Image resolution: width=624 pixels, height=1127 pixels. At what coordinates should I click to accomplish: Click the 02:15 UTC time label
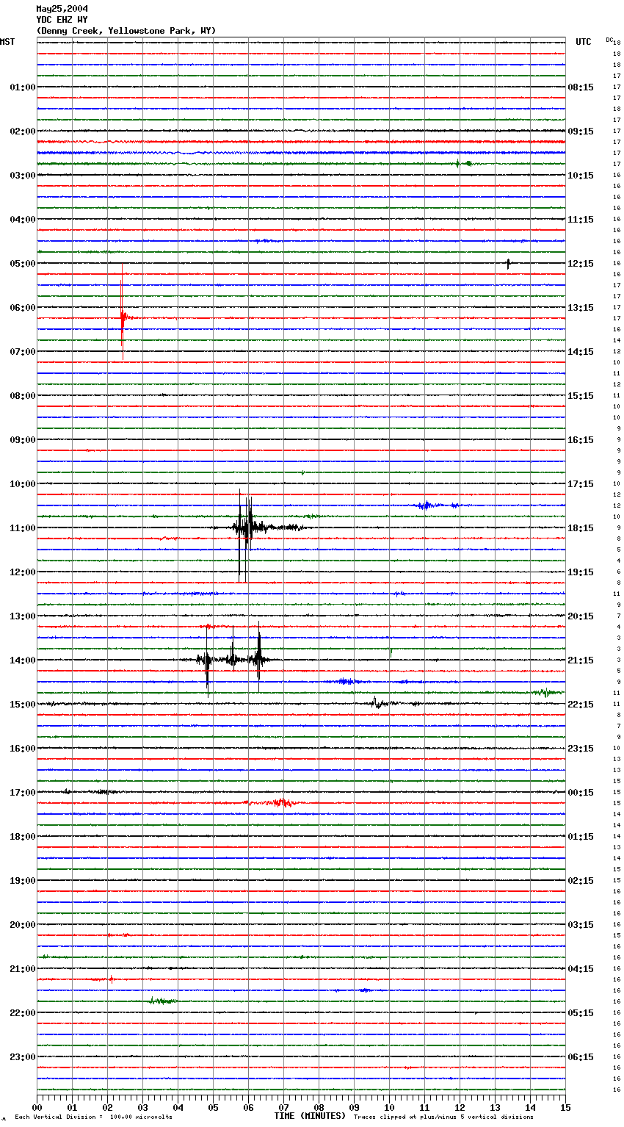point(581,881)
